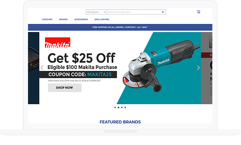Go to previous slide with left arrow
Image resolution: width=241 pixels, height=145 pixels.
pos(42,68)
